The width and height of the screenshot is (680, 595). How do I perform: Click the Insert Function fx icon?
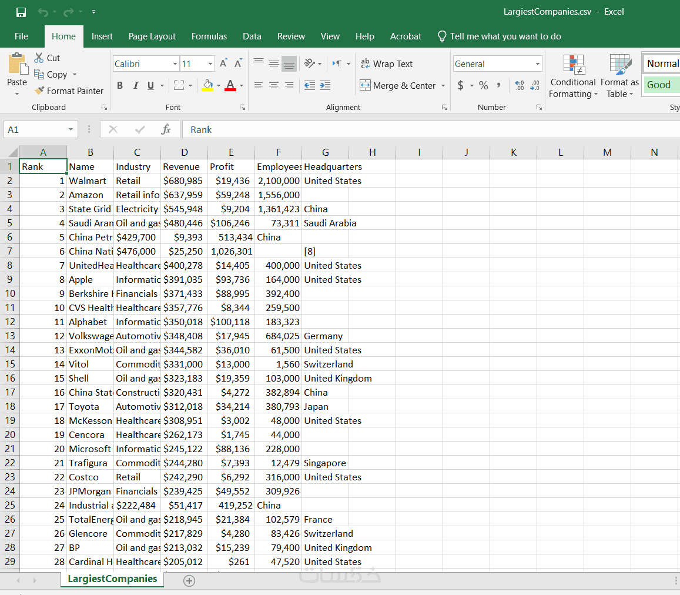click(166, 129)
